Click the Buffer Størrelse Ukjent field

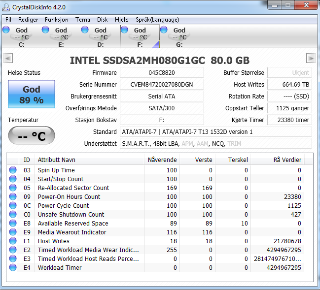(289, 73)
